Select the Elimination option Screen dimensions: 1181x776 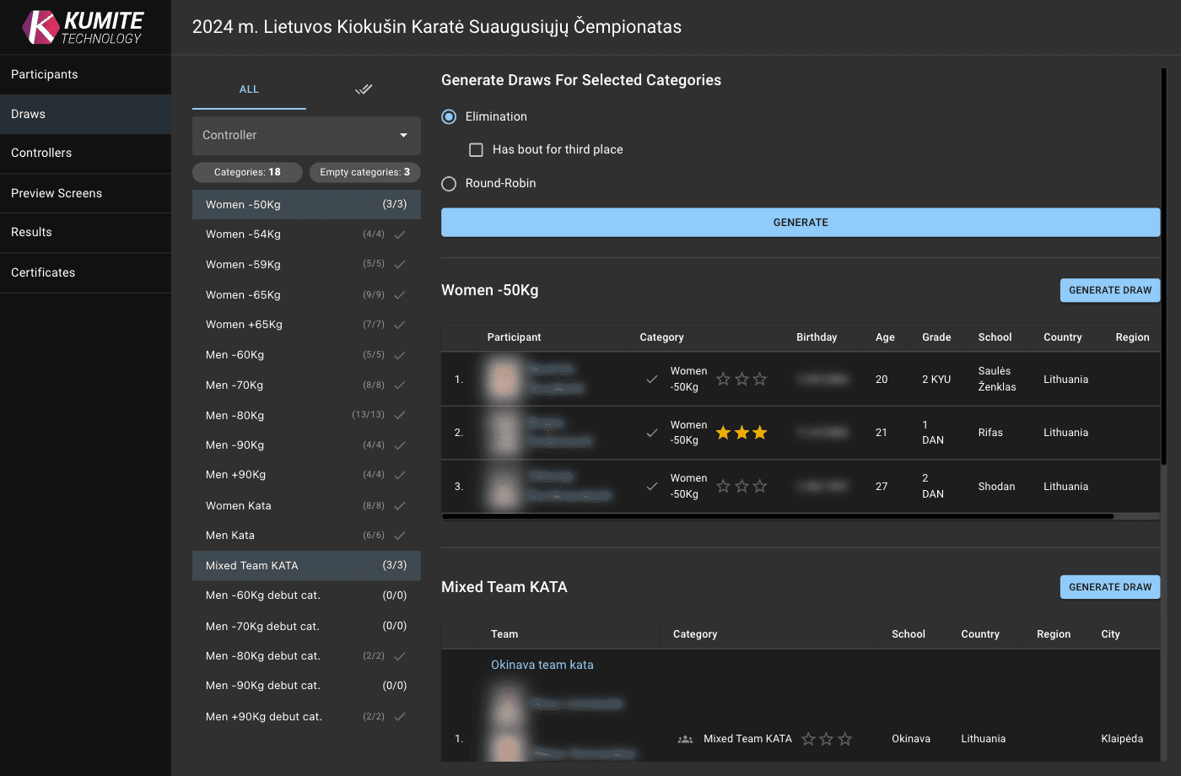[448, 116]
